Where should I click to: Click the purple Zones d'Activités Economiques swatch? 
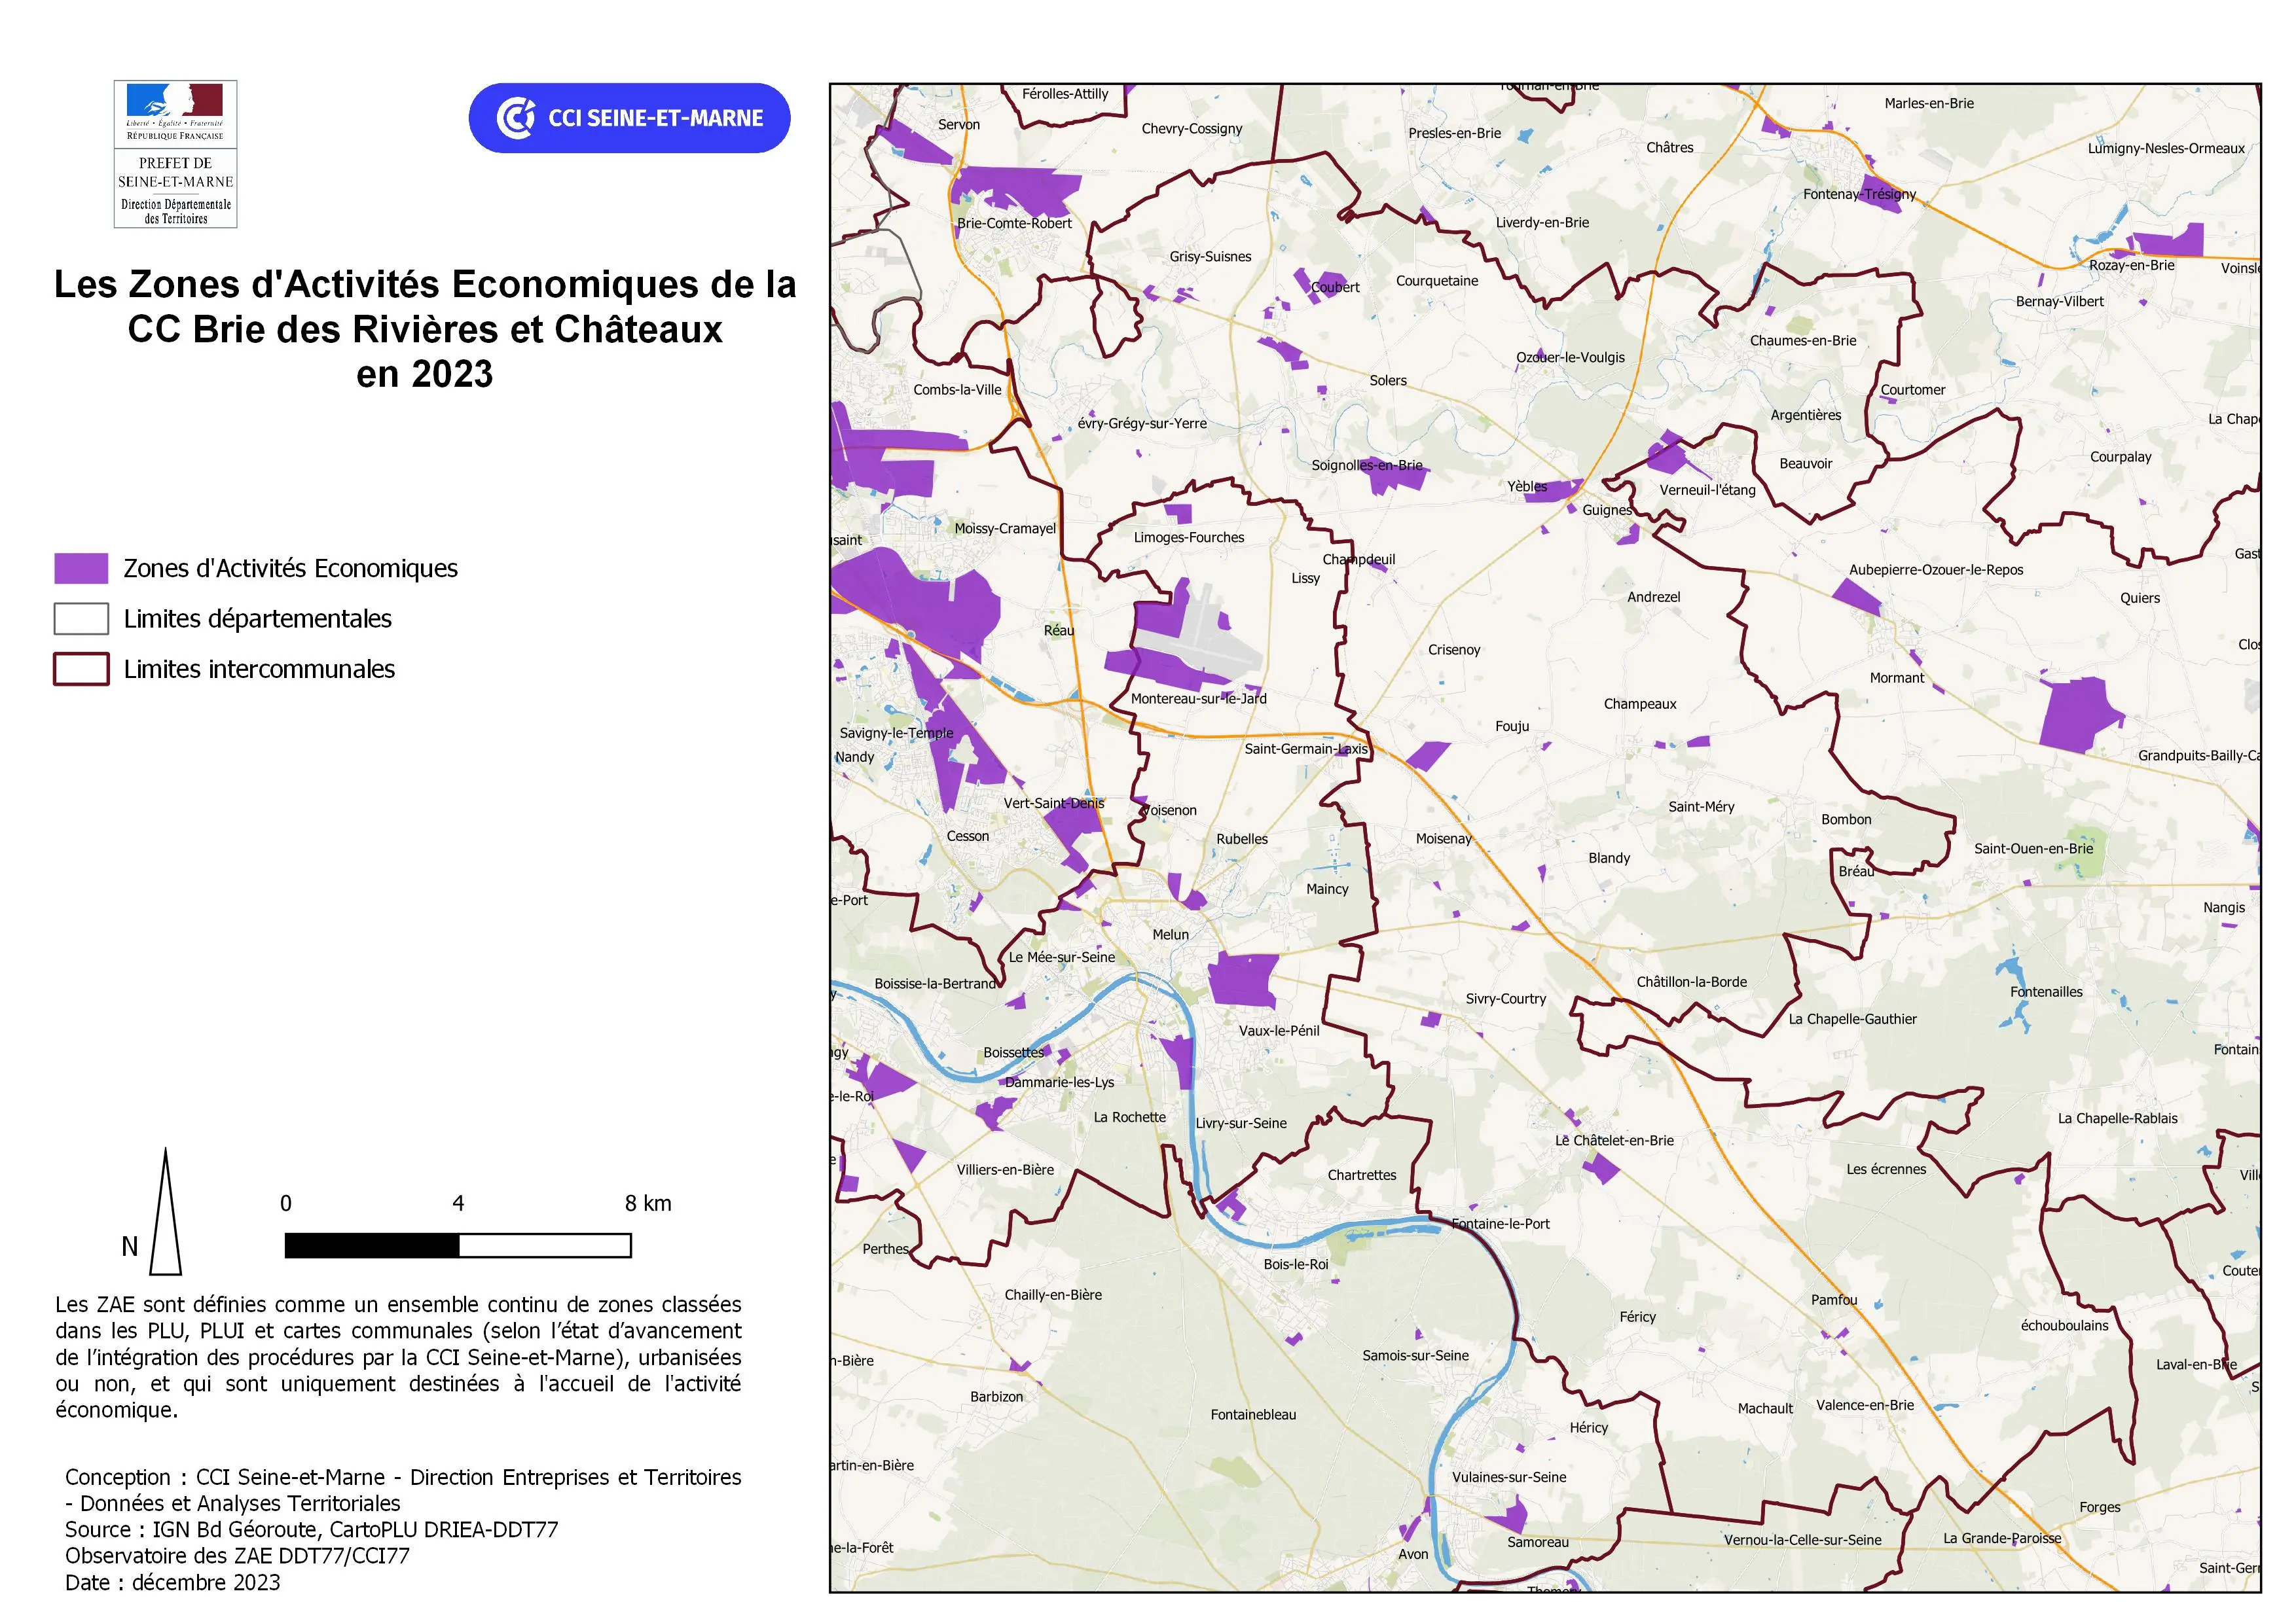pos(81,567)
